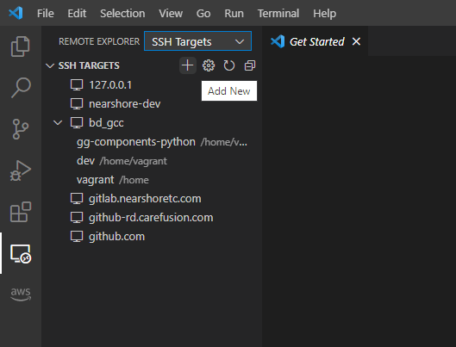Select the nearshore-dev SSH host
Viewport: 456px width, 347px height.
click(124, 104)
